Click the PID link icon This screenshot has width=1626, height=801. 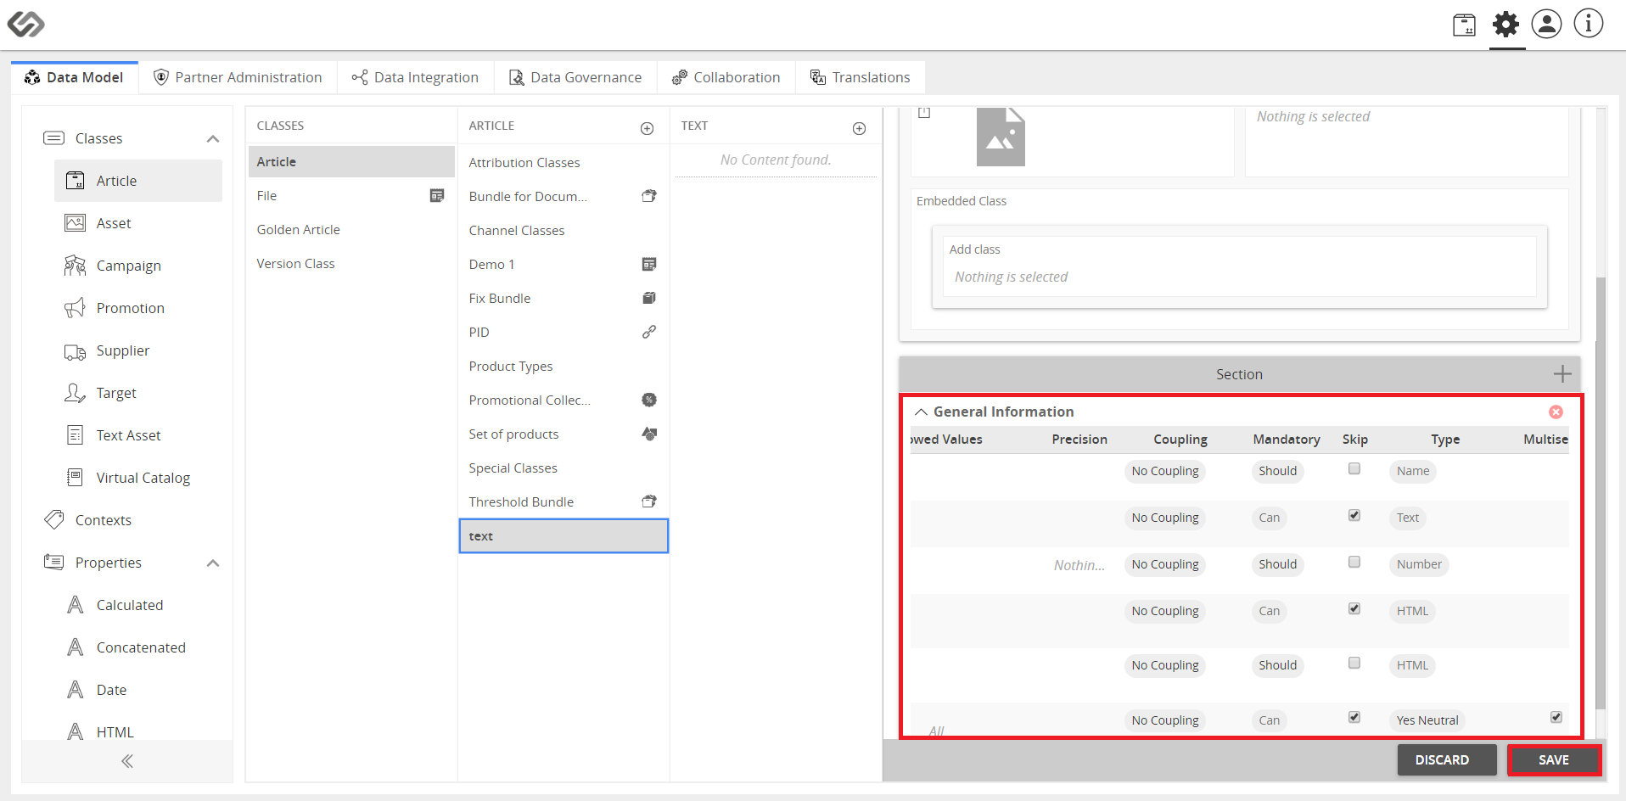point(649,332)
